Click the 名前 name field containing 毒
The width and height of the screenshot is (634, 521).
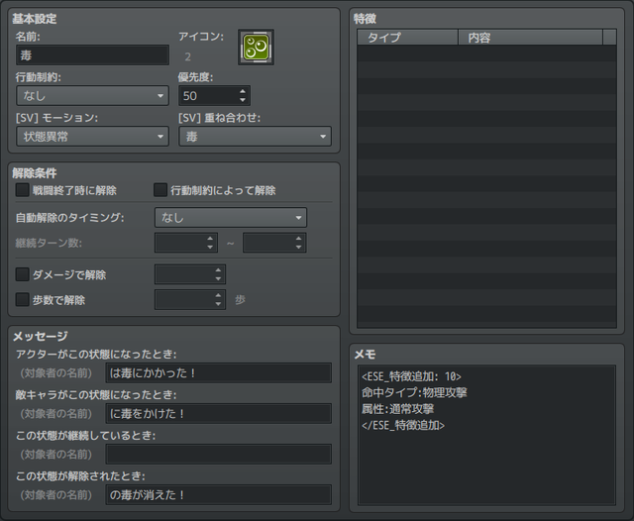92,55
